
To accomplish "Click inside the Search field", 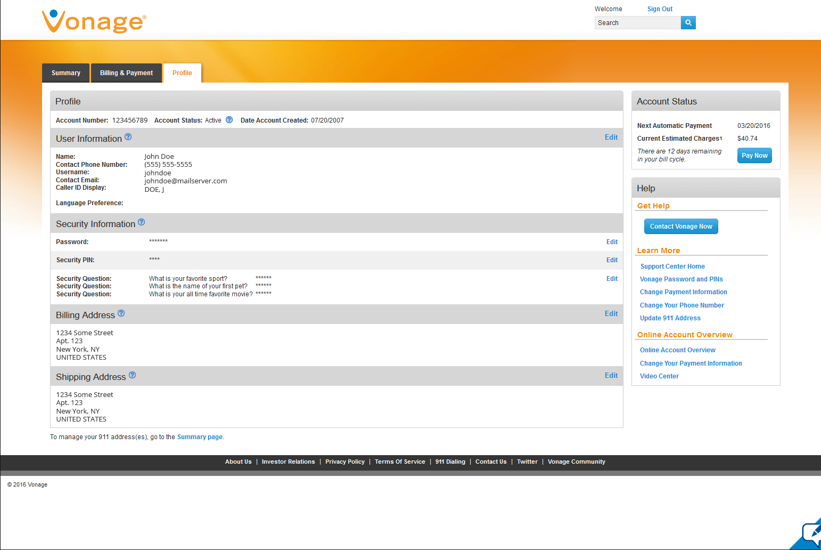I will pos(638,22).
